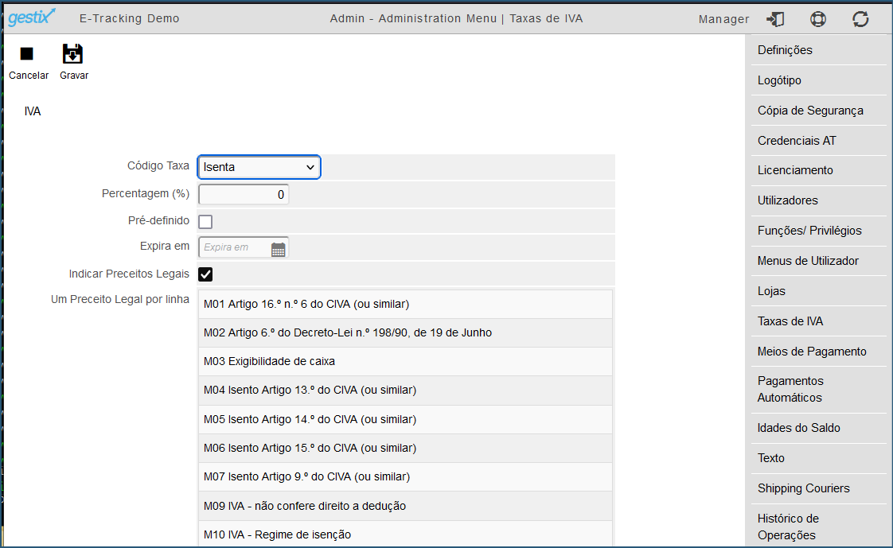Open Idades do Saldo menu item
Viewport: 893px width, 548px height.
coord(818,428)
